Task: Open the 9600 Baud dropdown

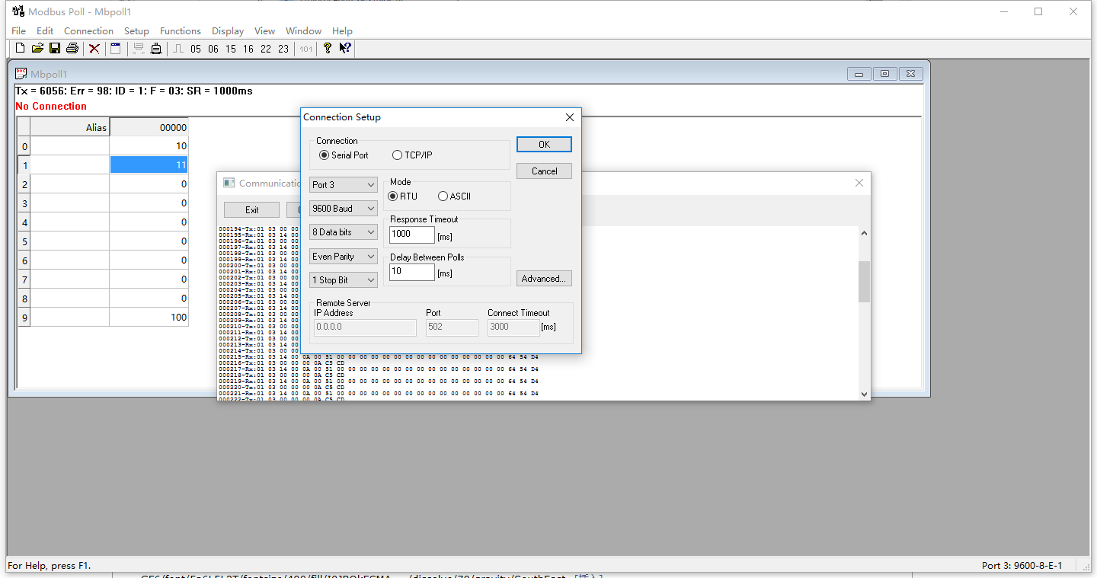Action: tap(344, 209)
